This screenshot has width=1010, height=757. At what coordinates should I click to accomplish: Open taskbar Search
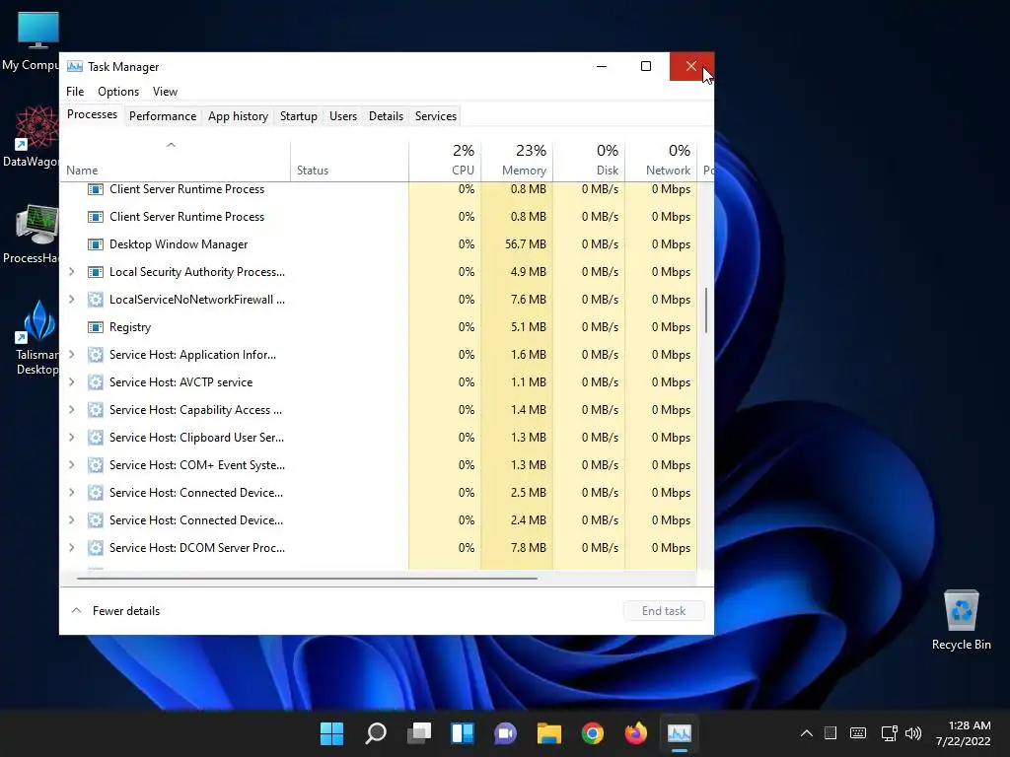(376, 733)
